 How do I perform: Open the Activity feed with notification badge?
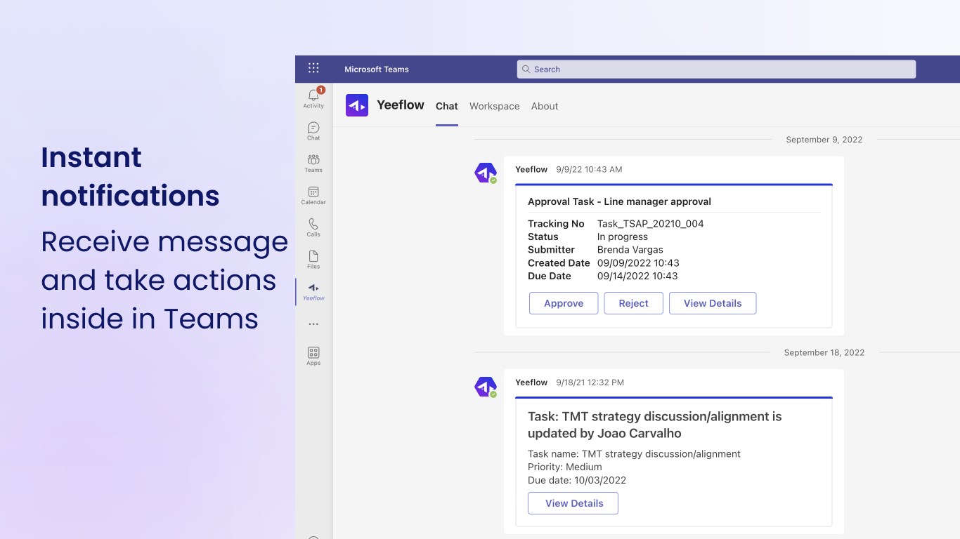313,98
